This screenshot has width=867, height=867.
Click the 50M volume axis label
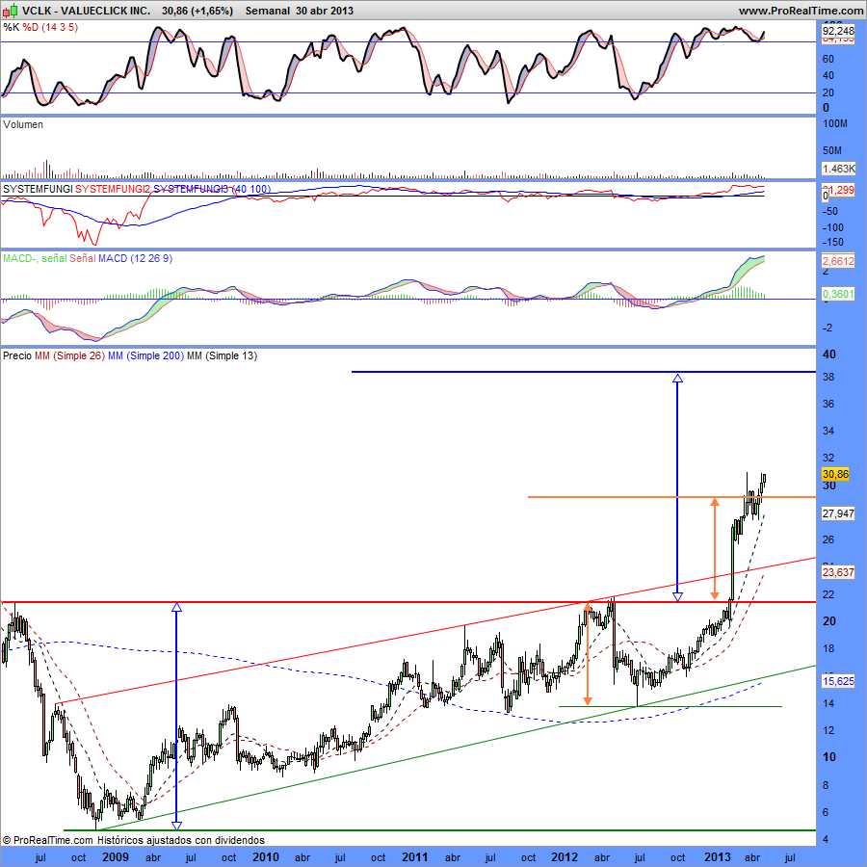pos(832,150)
